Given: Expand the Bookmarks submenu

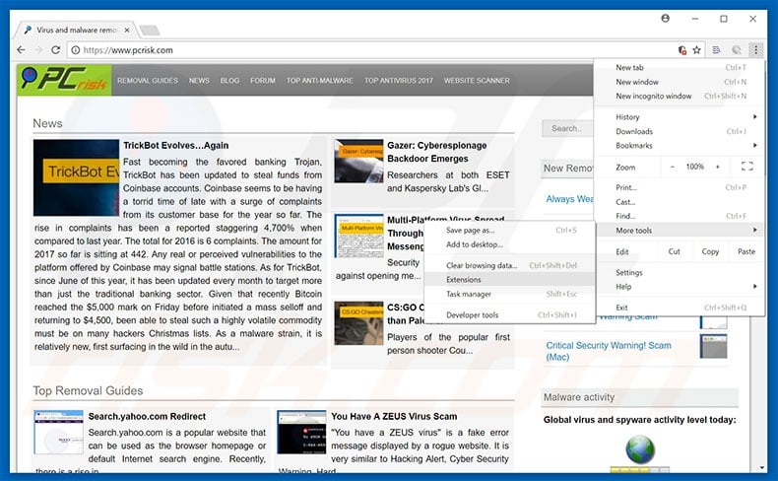Looking at the screenshot, I should 680,146.
